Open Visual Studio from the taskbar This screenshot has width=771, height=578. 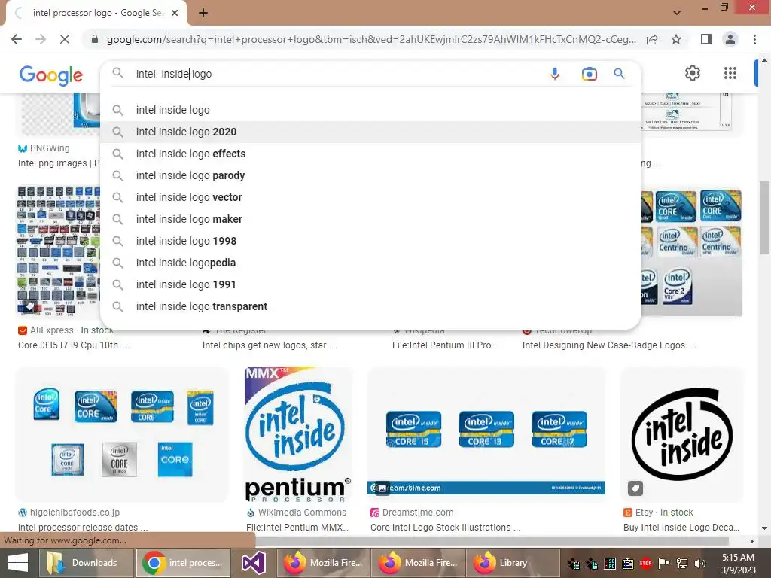click(x=254, y=563)
